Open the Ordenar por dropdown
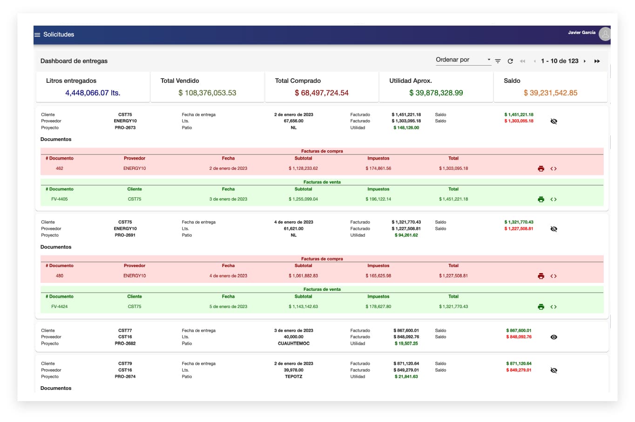The height and width of the screenshot is (422, 635). point(463,60)
